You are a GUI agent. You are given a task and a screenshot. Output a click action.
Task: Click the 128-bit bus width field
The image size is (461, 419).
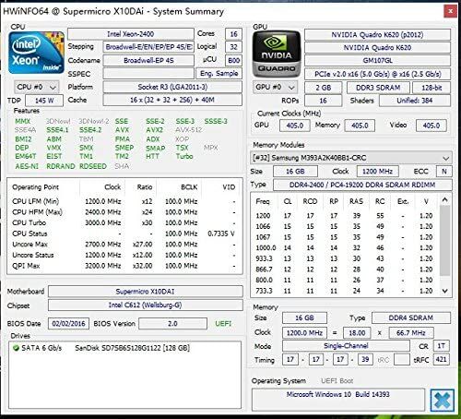click(x=431, y=88)
